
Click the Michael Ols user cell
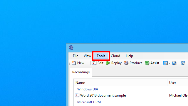tap(178, 95)
